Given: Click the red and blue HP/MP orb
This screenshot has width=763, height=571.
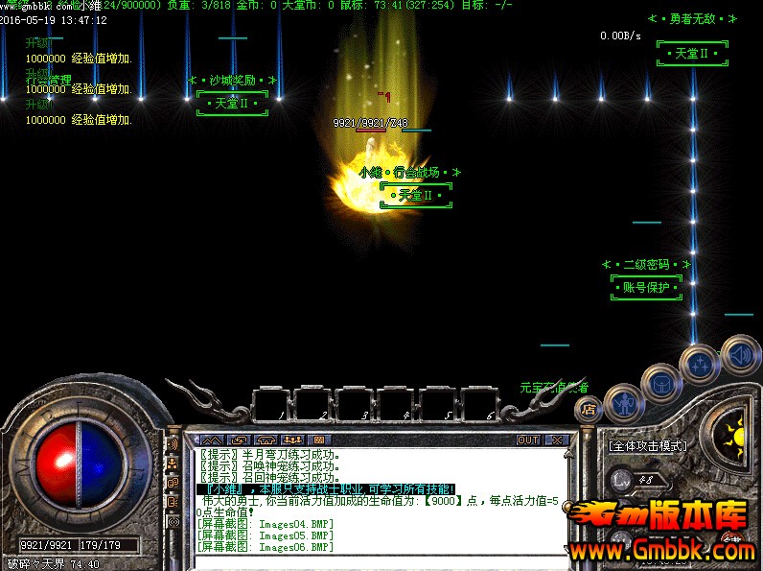Looking at the screenshot, I should click(78, 464).
